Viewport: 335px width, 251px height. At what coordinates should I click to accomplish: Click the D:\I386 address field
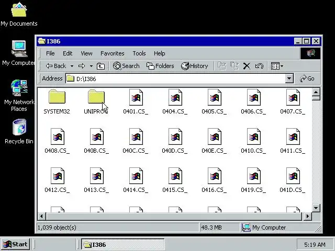pyautogui.click(x=175, y=79)
